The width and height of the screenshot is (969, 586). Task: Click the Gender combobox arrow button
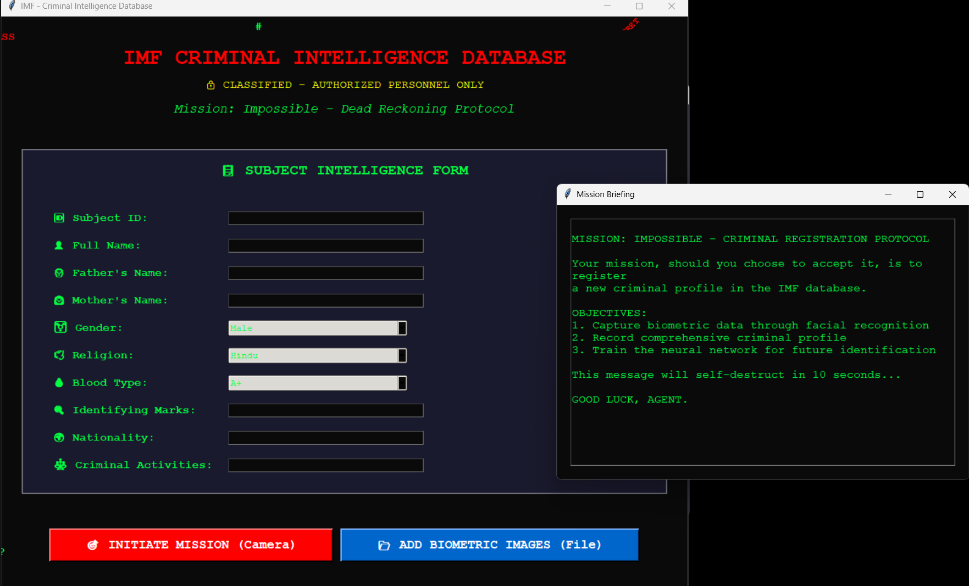click(402, 328)
